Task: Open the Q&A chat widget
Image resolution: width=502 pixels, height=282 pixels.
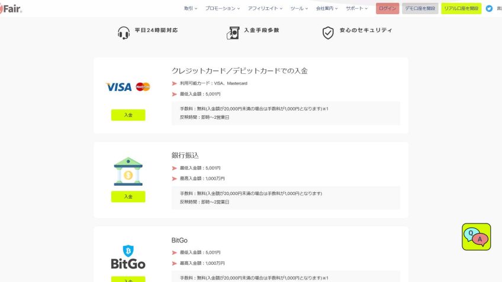Action: tap(476, 236)
